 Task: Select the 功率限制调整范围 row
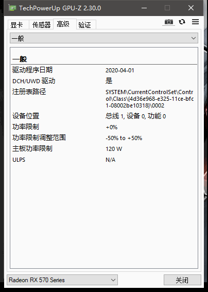[x=104, y=138]
